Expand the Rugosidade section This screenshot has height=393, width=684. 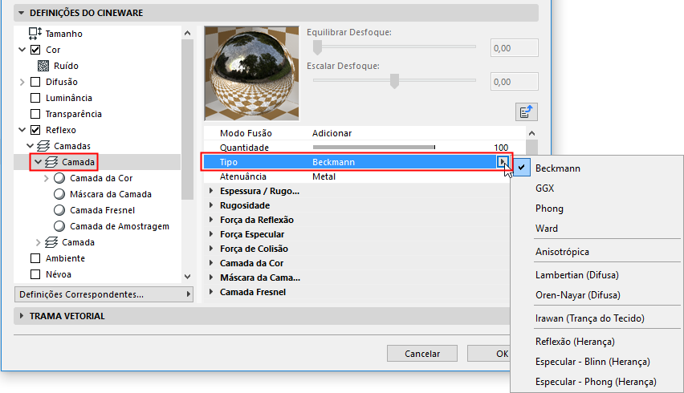(x=211, y=205)
